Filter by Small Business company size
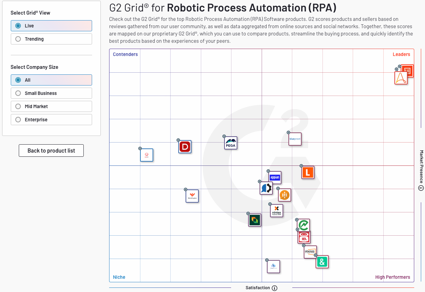This screenshot has height=292, width=425. click(51, 93)
